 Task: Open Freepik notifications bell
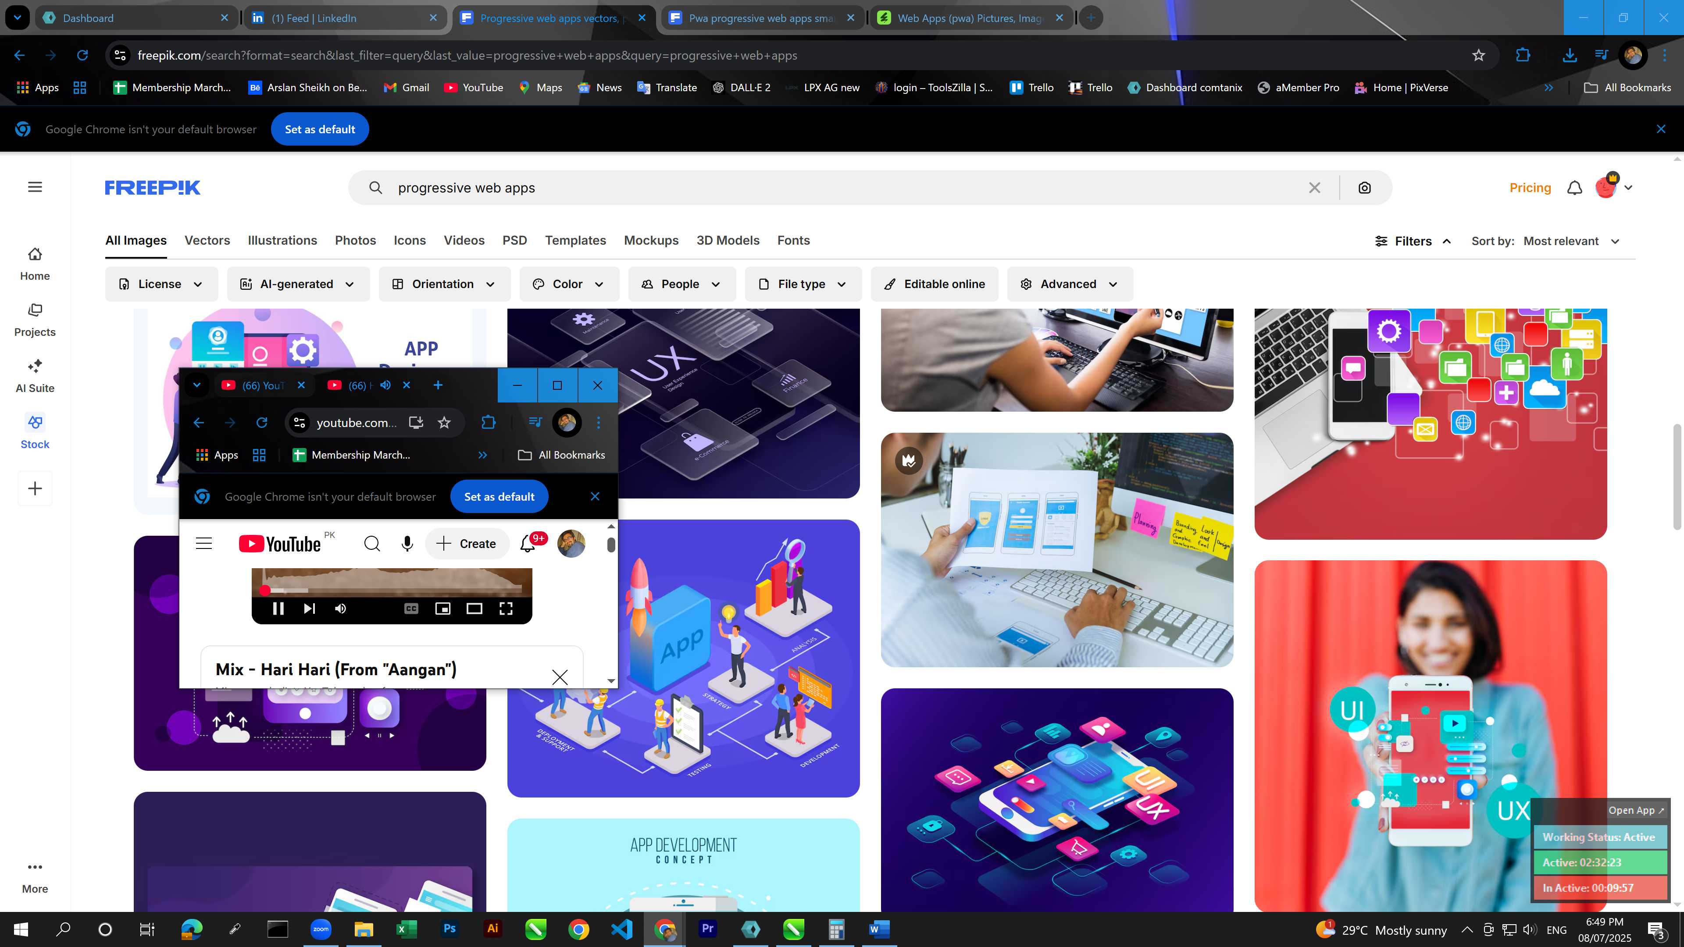click(1574, 188)
